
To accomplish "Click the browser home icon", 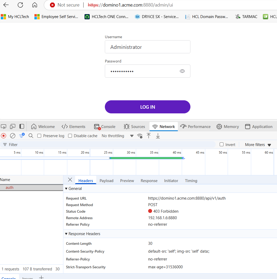I will point(34,5).
